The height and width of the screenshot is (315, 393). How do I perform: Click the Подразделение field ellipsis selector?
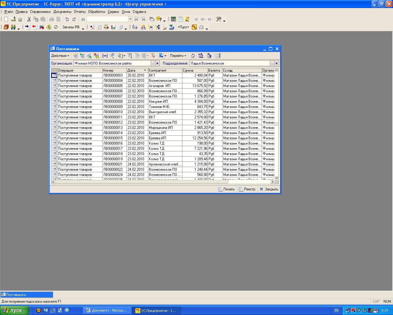tap(272, 63)
